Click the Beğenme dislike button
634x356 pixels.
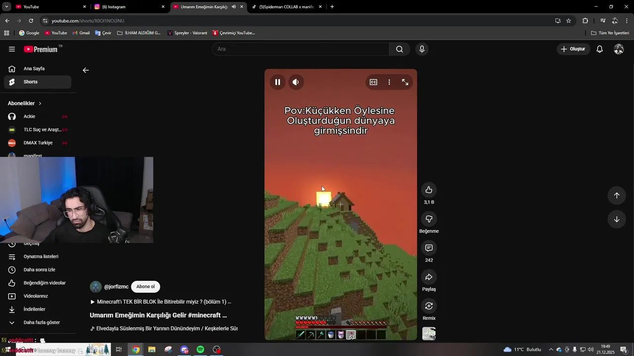[x=429, y=219]
